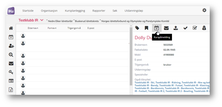Click the Excel export sidebar icon
This screenshot has height=107, width=222.
[11, 90]
